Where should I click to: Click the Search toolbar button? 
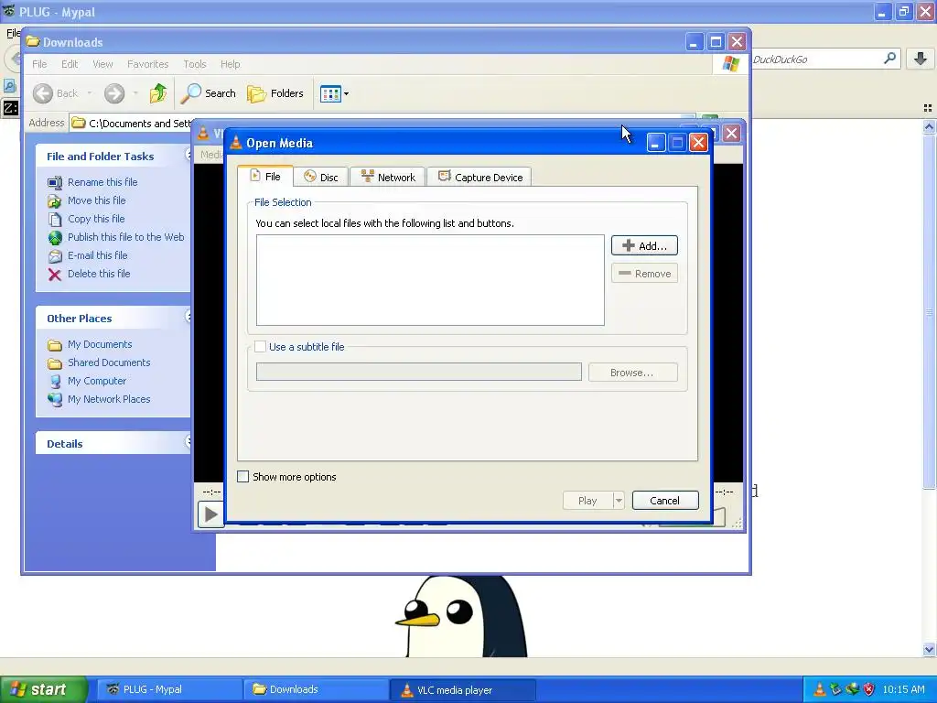coord(209,93)
